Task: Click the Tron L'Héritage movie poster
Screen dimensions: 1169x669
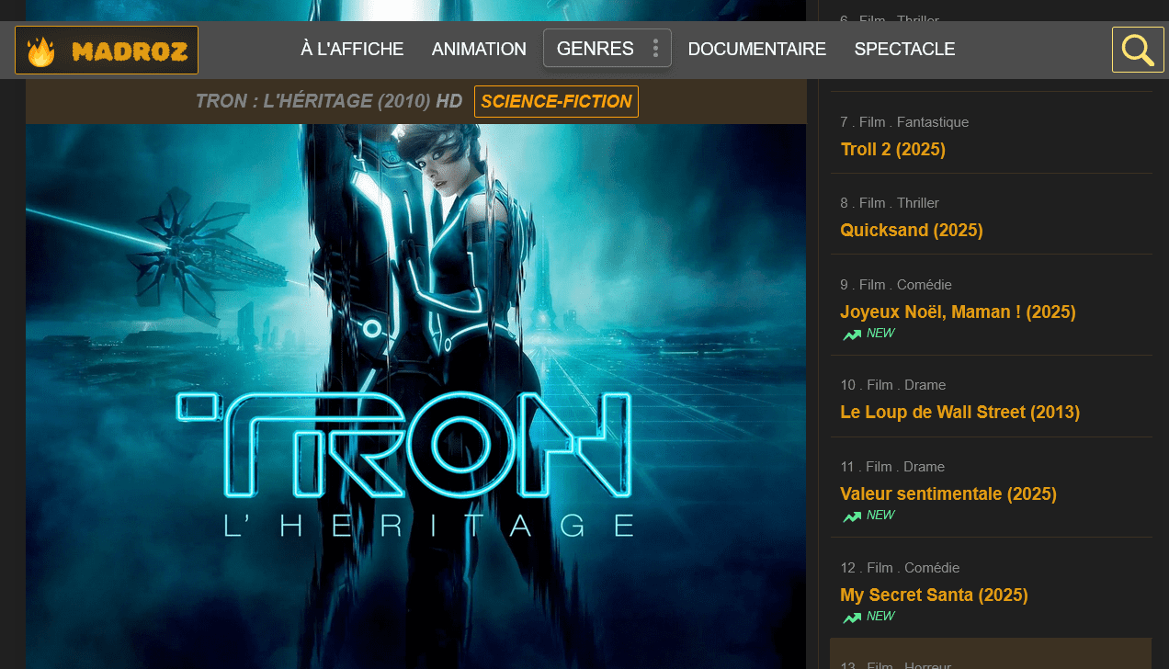Action: pyautogui.click(x=415, y=395)
